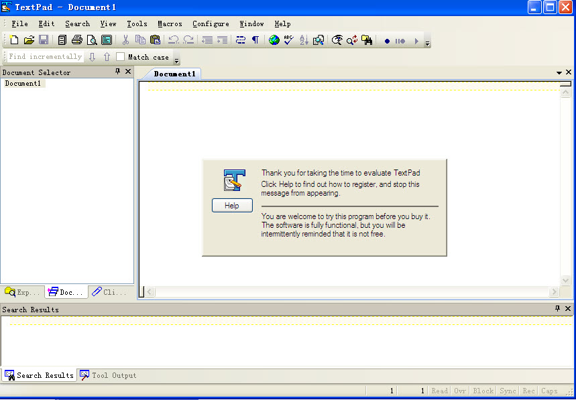Open the View menu

pos(109,24)
